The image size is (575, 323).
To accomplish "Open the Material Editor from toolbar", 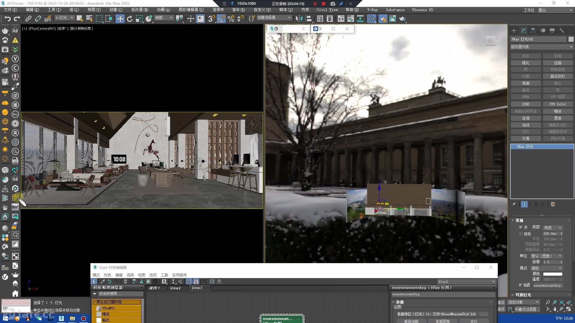I will [372, 19].
